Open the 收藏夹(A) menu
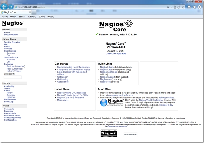The height and width of the screenshot is (143, 204). (32, 17)
